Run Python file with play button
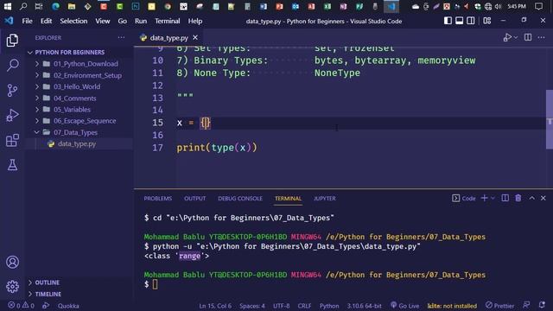The image size is (553, 311). click(x=507, y=37)
